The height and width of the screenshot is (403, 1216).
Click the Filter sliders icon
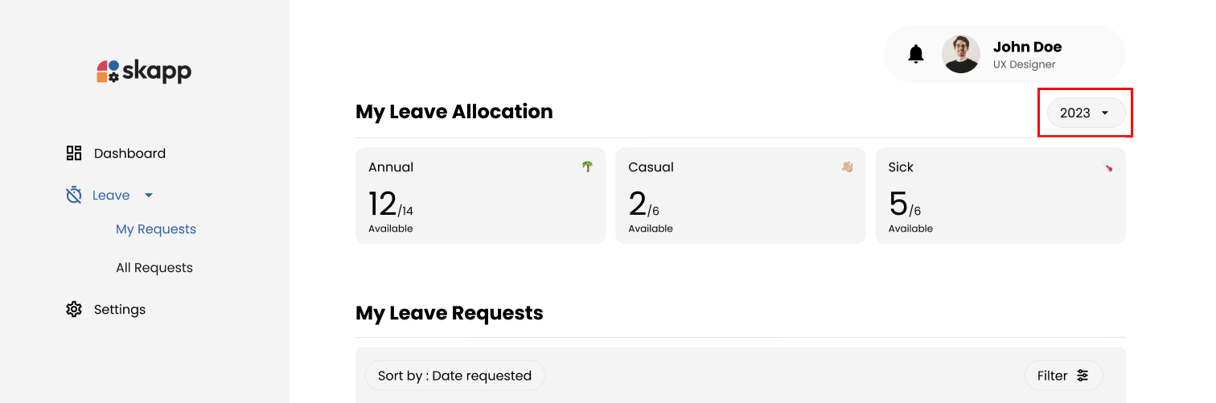point(1082,375)
